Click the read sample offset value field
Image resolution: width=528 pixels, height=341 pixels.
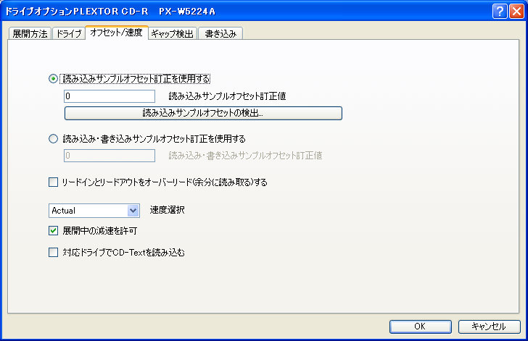pos(110,96)
